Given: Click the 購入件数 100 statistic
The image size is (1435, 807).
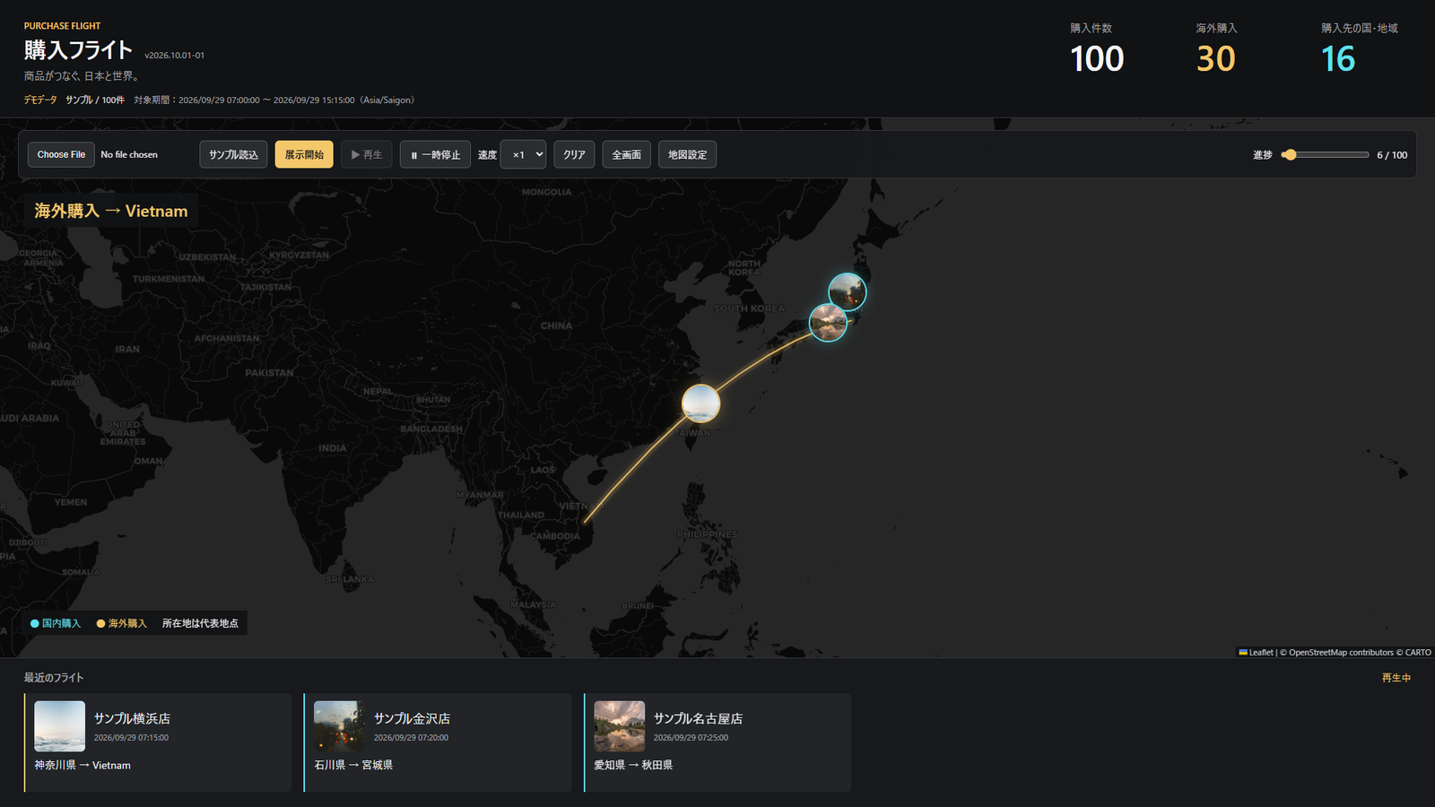Looking at the screenshot, I should 1097,50.
